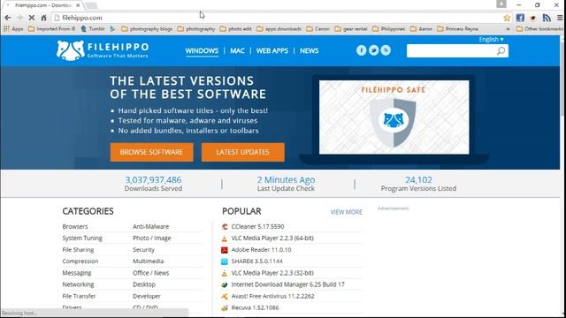Click the FileHippo logo
The image size is (566, 318).
coord(103,50)
